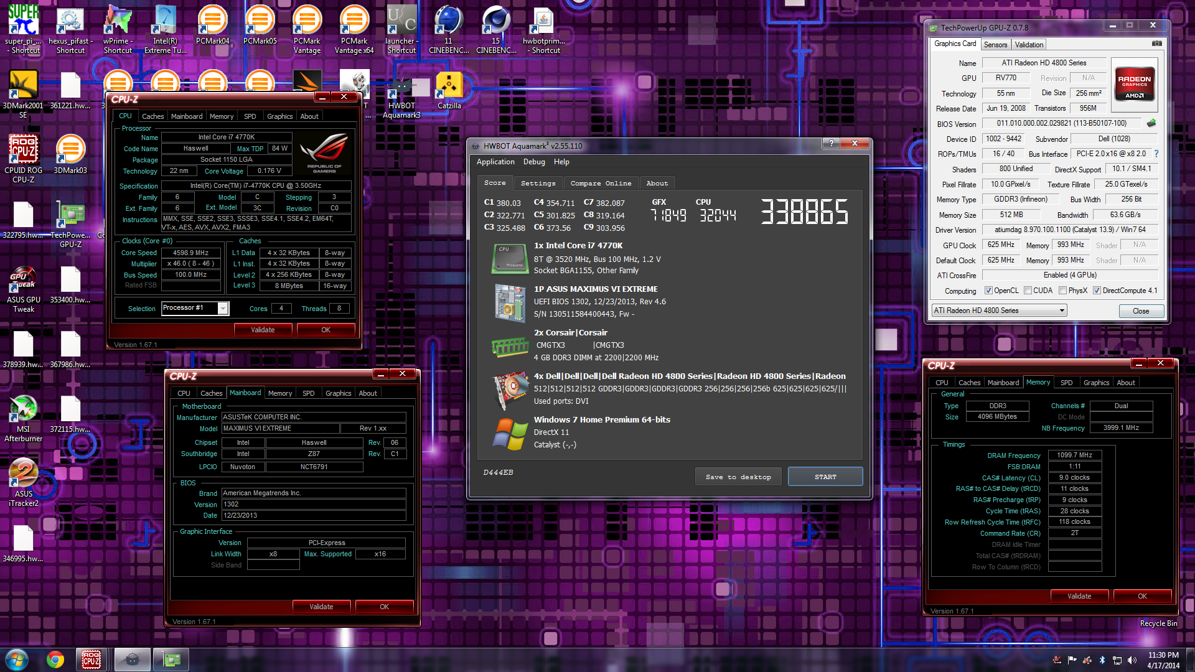The image size is (1195, 672).
Task: Click Save to desktop button
Action: click(x=738, y=477)
